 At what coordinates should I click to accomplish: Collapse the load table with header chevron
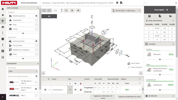140,79
